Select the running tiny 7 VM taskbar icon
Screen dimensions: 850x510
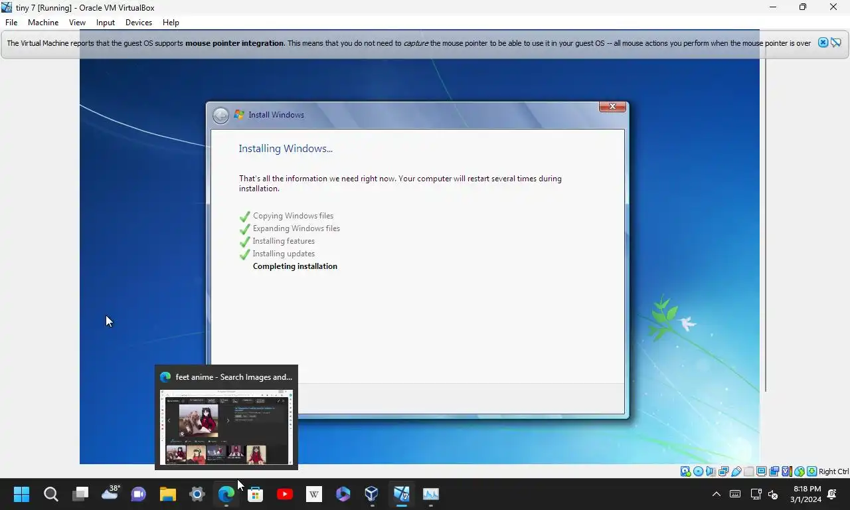(x=402, y=494)
